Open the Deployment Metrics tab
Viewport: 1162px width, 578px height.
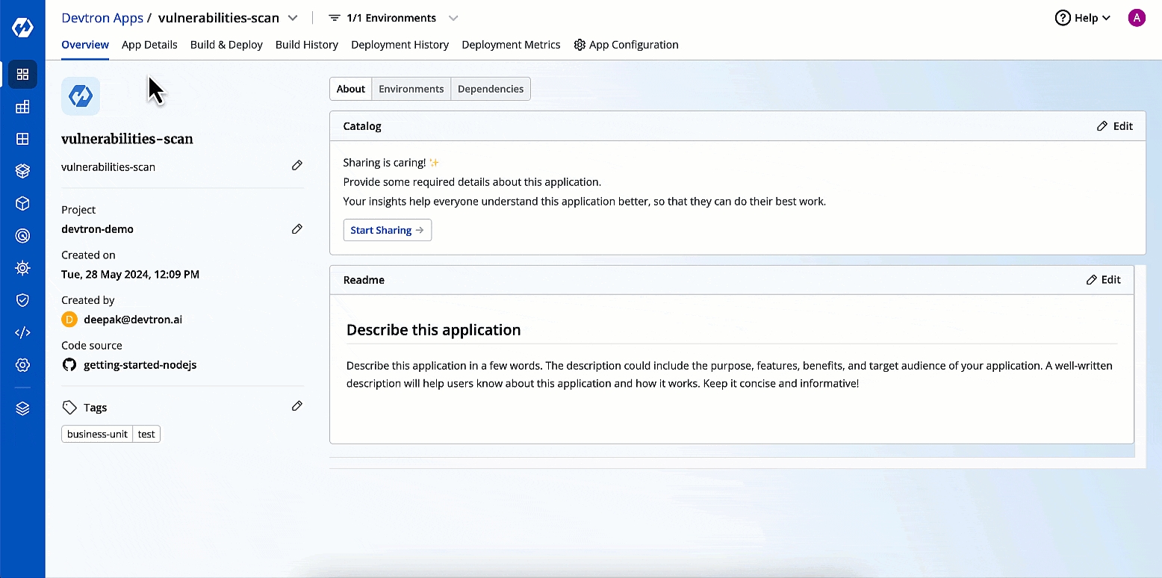pos(511,45)
